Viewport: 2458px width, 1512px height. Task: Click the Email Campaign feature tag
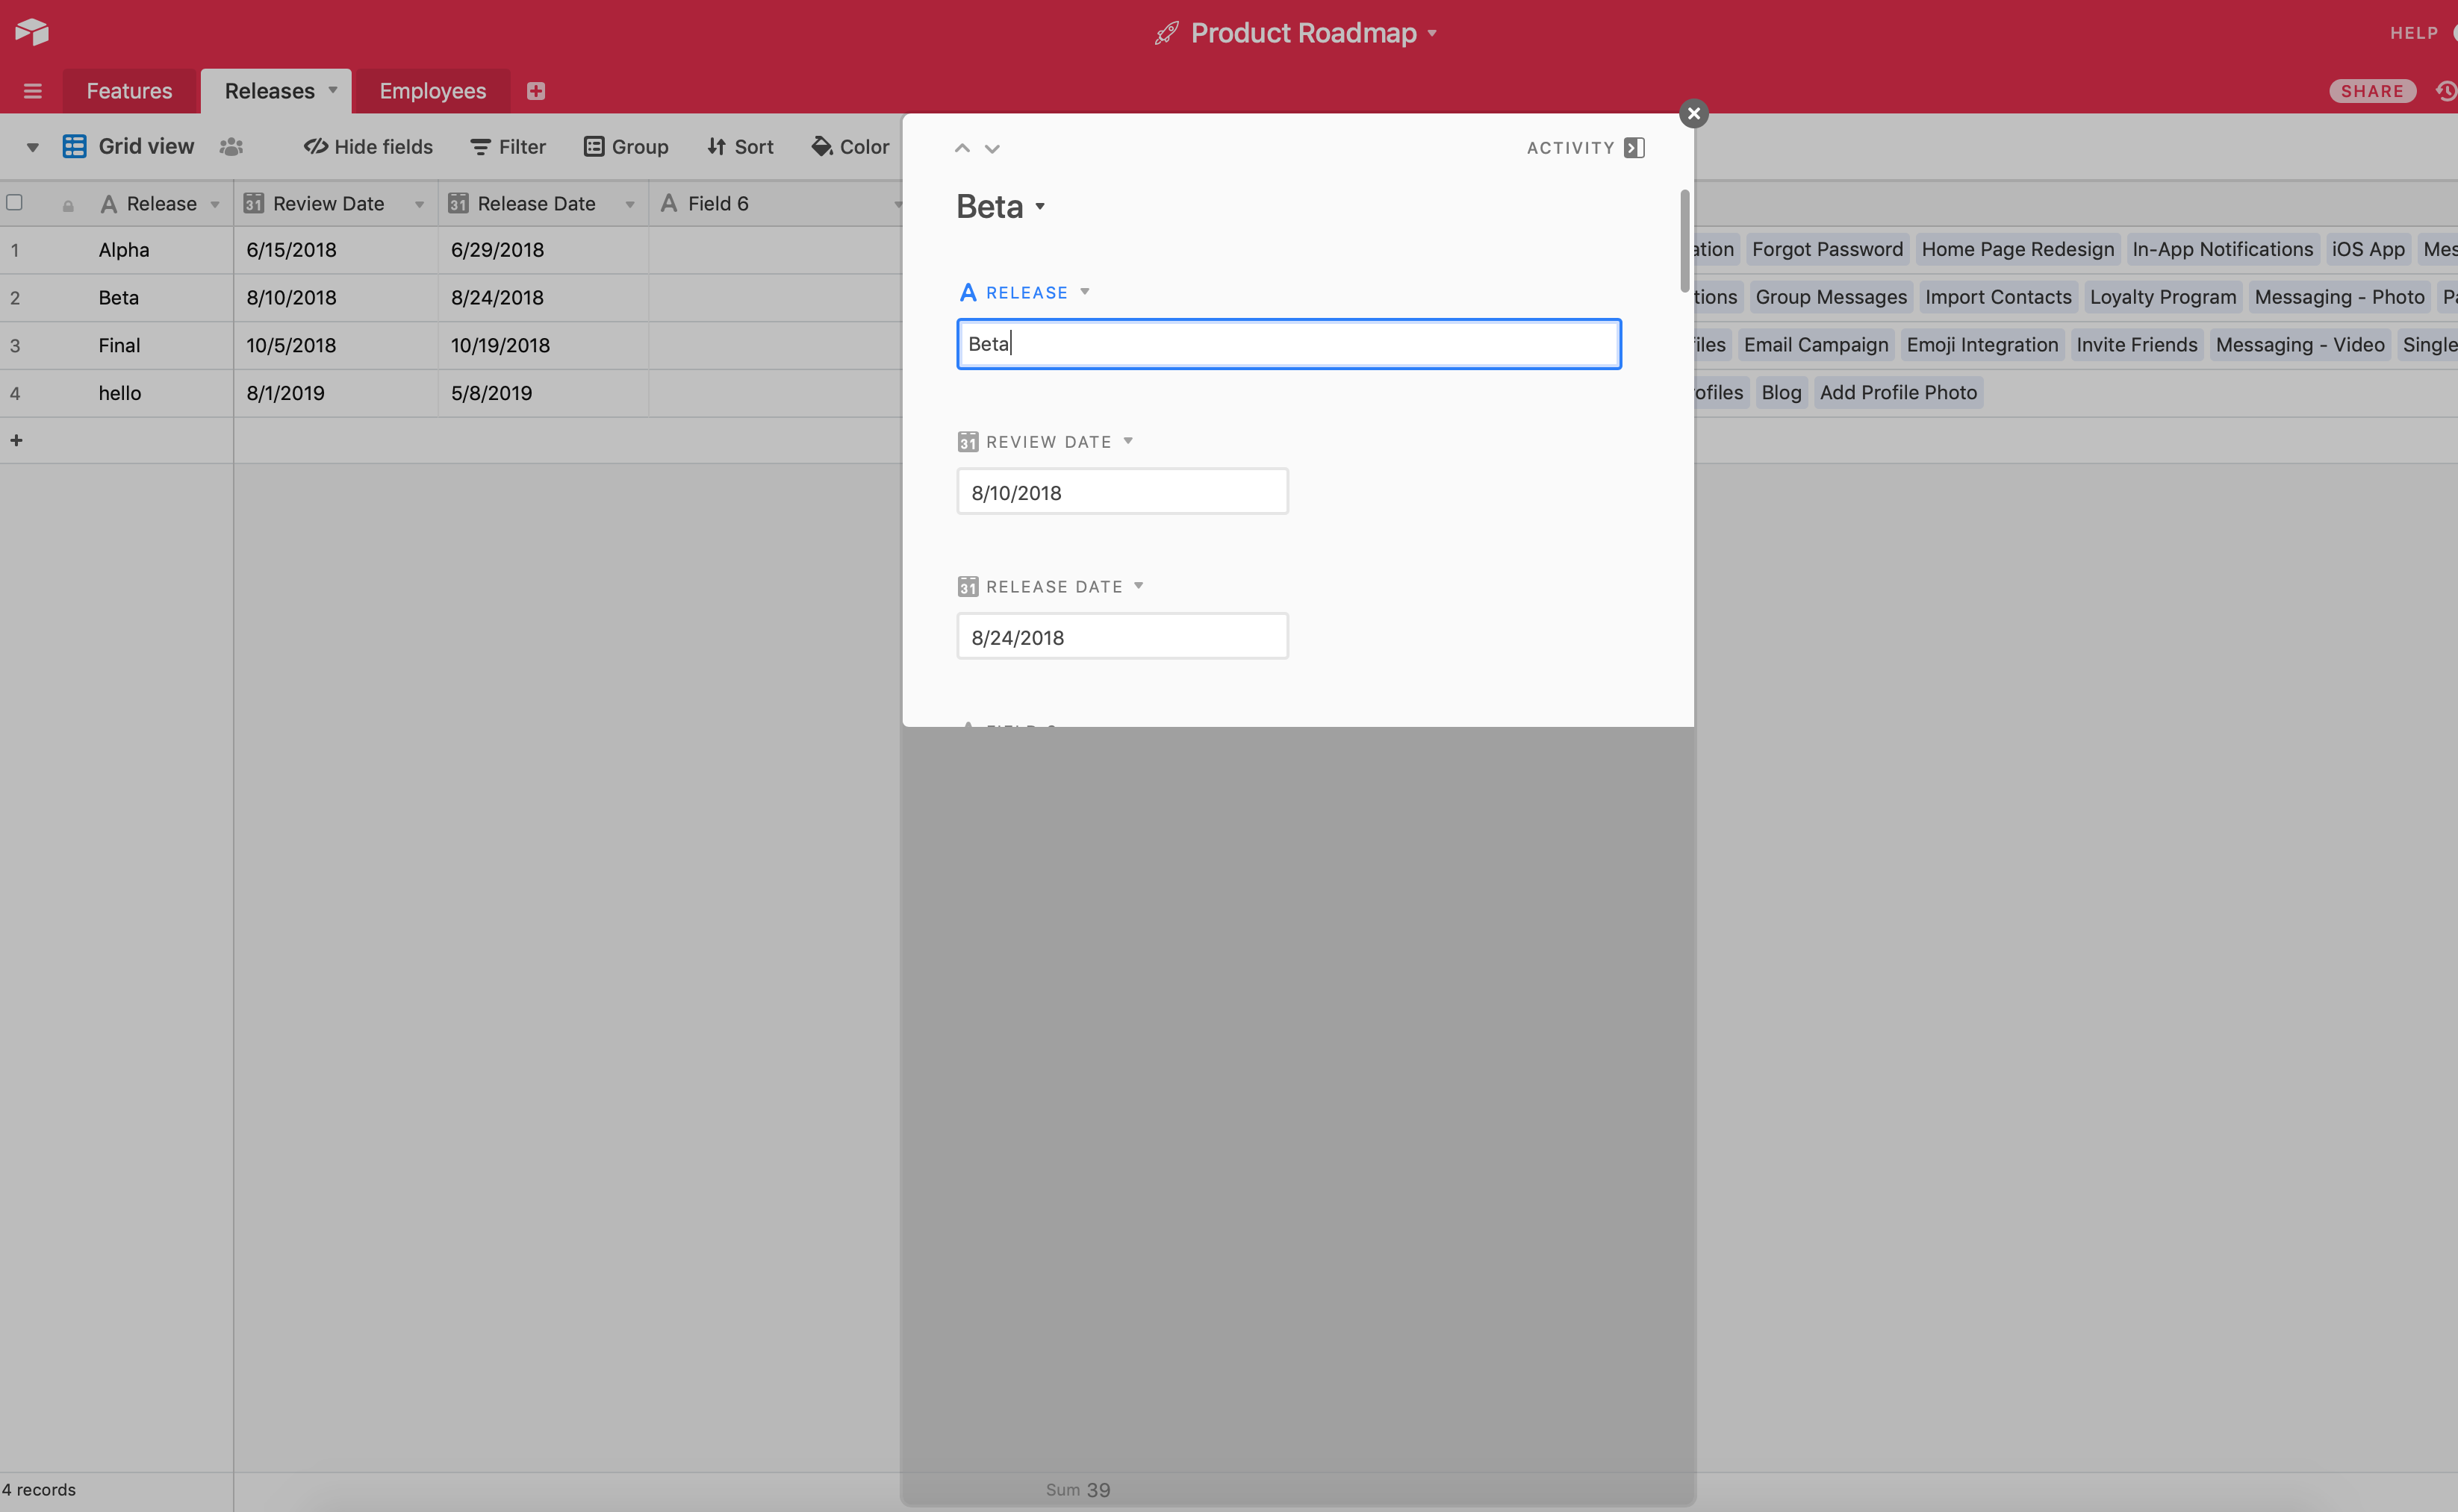pos(1816,345)
